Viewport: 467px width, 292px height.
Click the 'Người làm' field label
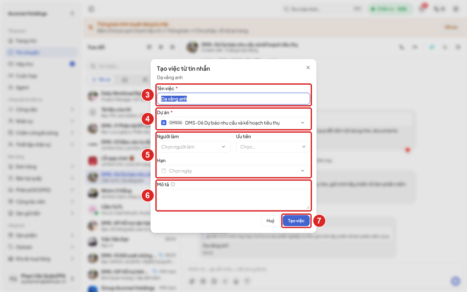coord(168,137)
